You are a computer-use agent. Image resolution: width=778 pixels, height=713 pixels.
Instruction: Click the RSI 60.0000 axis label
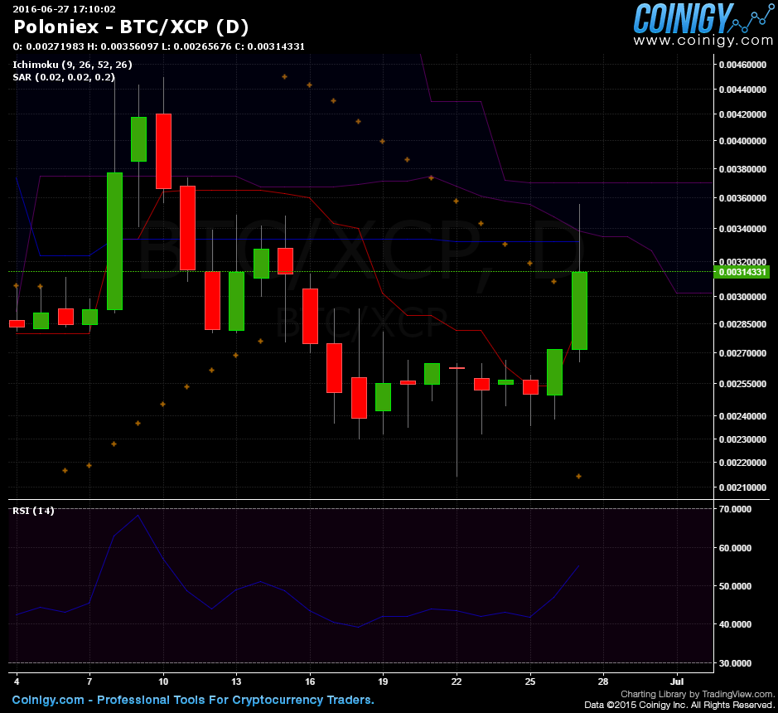point(735,548)
